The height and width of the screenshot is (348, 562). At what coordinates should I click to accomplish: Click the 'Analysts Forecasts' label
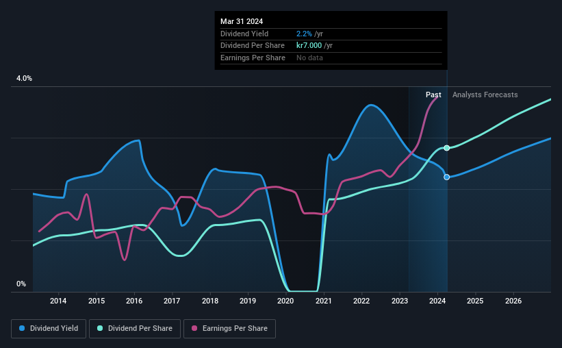click(x=485, y=95)
